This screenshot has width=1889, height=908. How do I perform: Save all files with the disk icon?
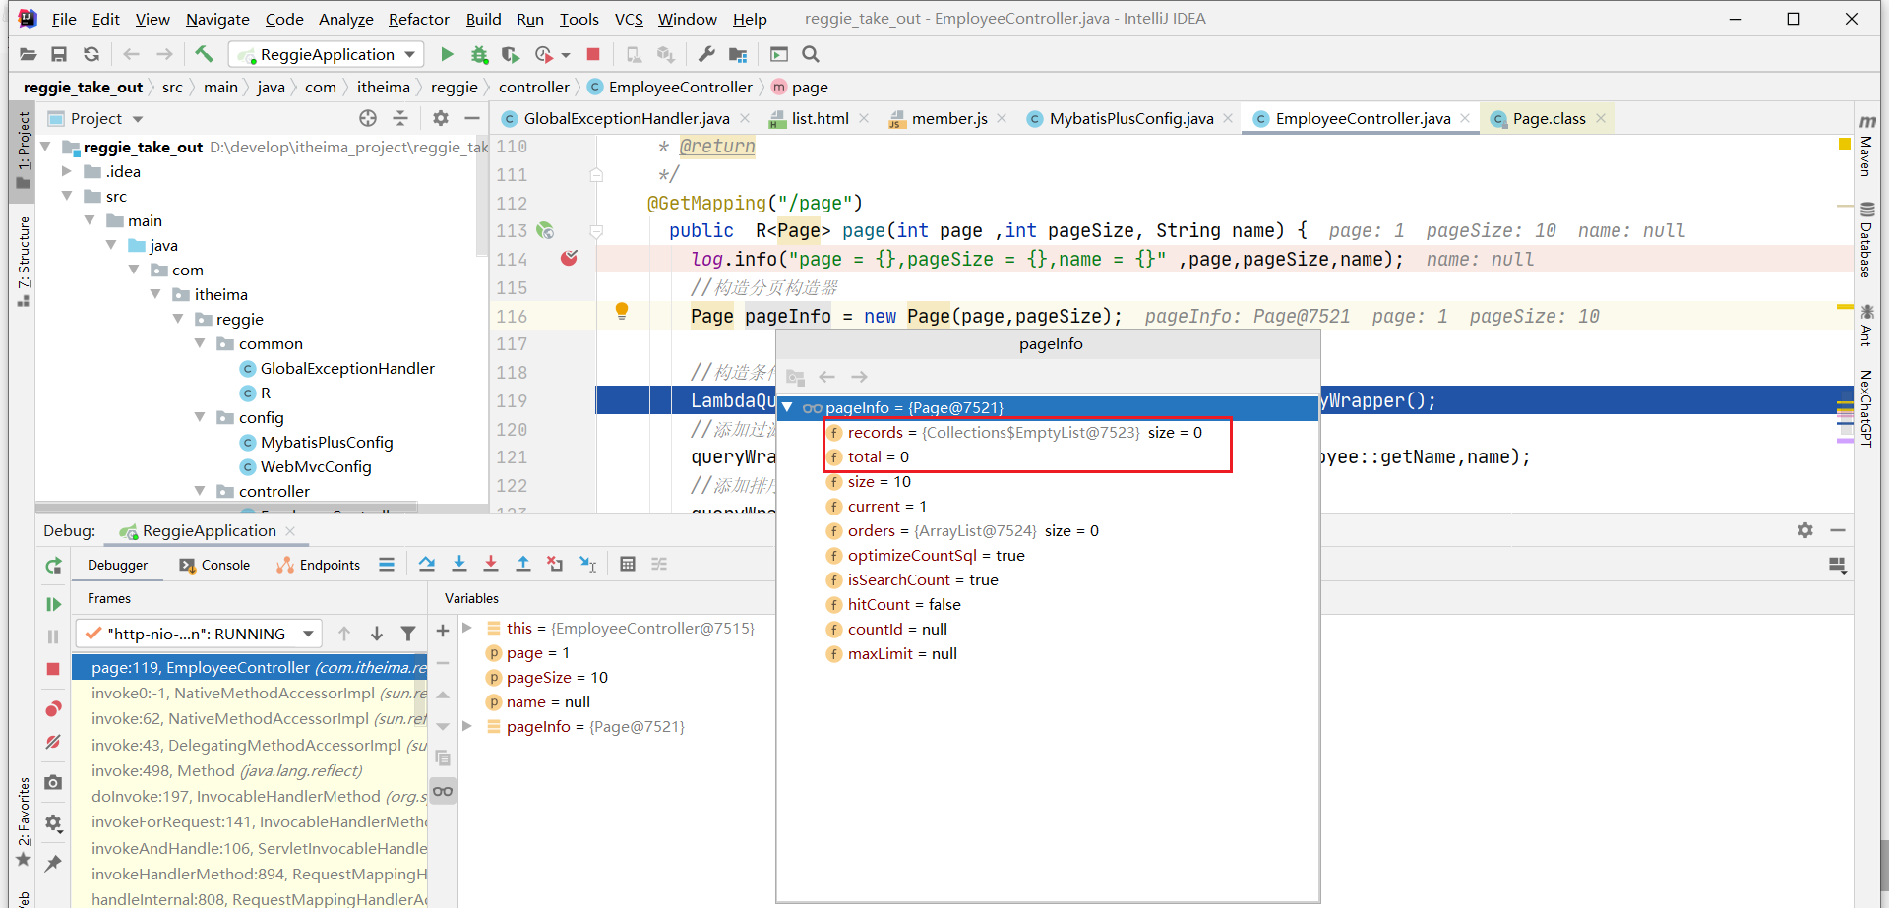(59, 54)
